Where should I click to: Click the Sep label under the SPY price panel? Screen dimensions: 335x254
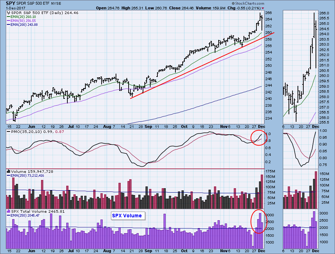point(148,126)
